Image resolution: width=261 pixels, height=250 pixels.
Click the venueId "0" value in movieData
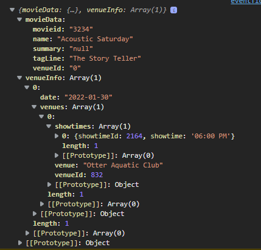click(75, 68)
